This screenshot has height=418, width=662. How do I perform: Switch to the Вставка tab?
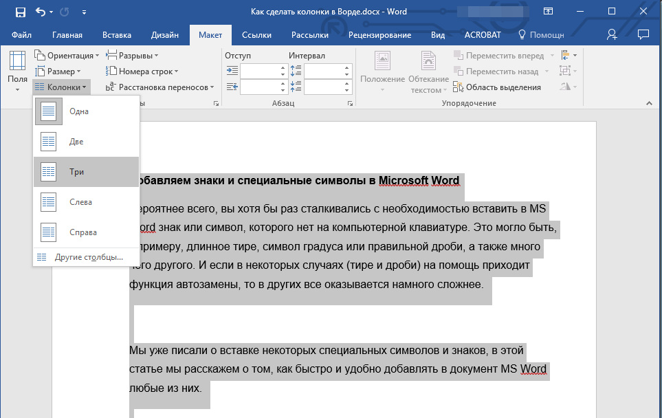click(117, 35)
